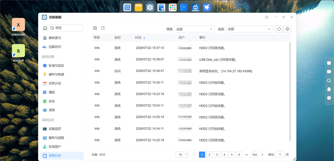This screenshot has width=334, height=161.
Task: Open 服务与进程 in the sidebar
Action: click(62, 138)
